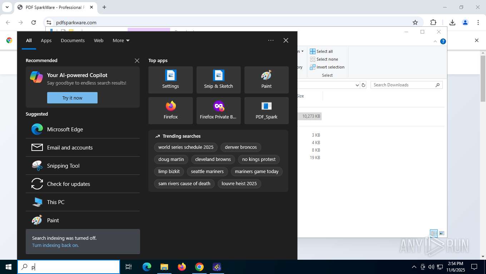486x274 pixels.
Task: Launch Edge from the taskbar
Action: (147, 267)
